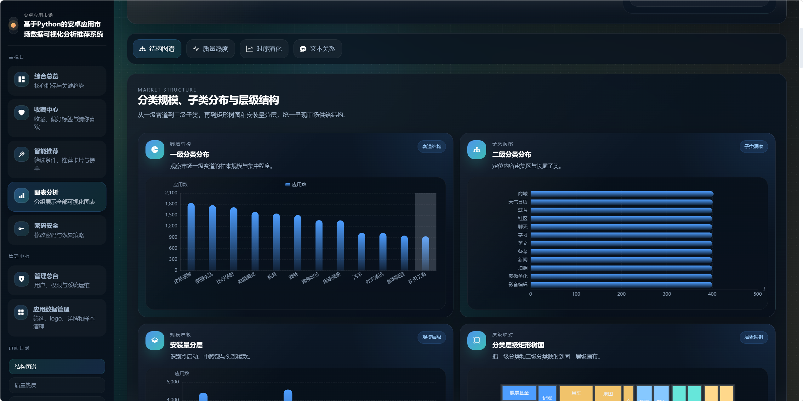Click the layers icon beside 安装量分层

point(155,340)
